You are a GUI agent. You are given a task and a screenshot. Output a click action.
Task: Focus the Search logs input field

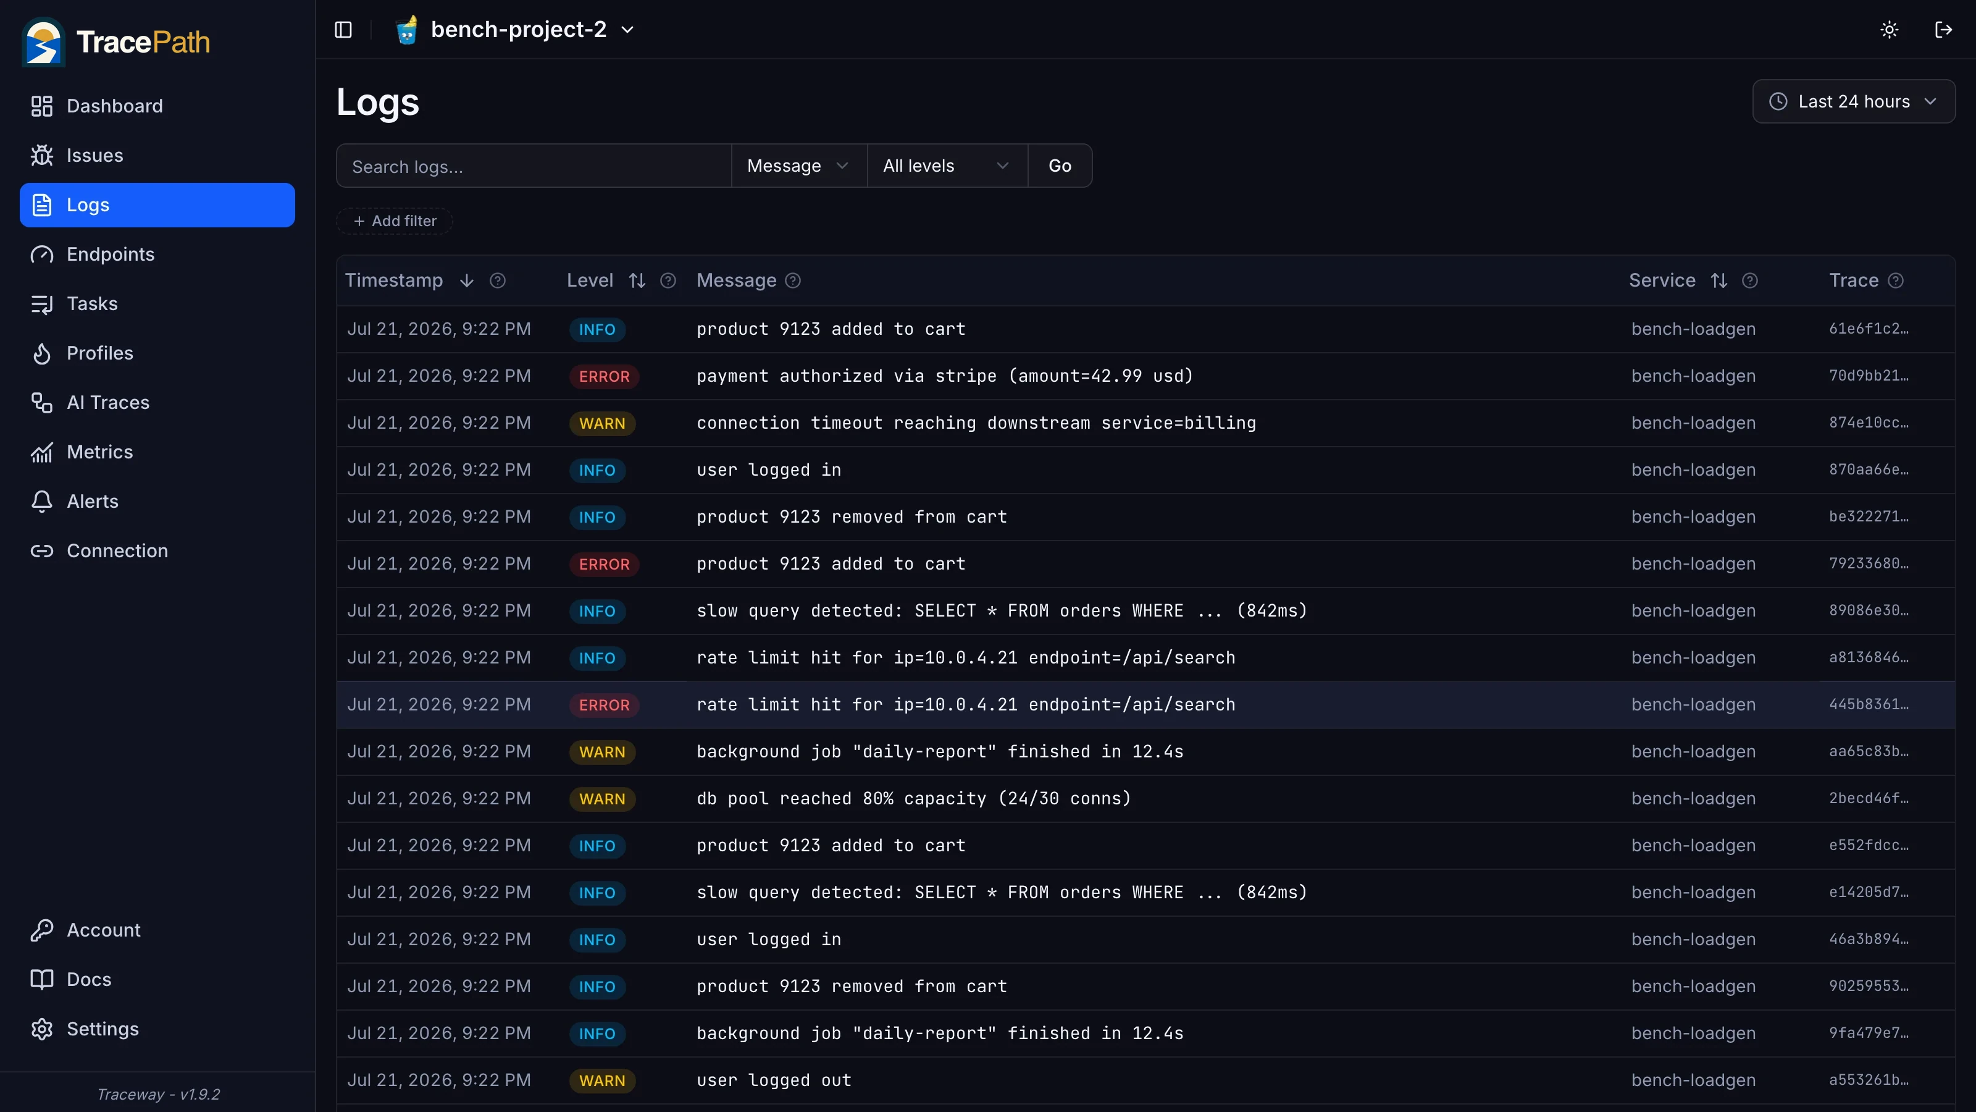(534, 166)
